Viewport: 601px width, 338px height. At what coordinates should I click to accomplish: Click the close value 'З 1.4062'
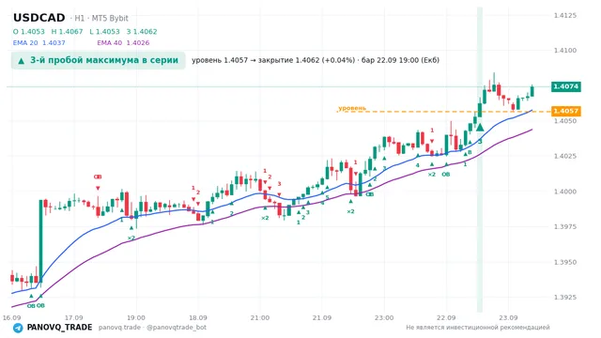pyautogui.click(x=142, y=32)
